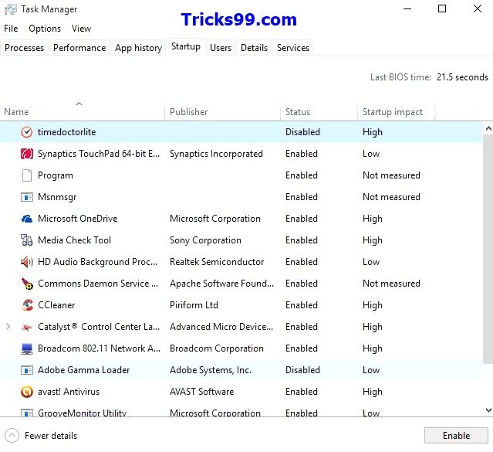The width and height of the screenshot is (493, 452).
Task: Select the Media Check Tool entry name
Action: tap(75, 240)
